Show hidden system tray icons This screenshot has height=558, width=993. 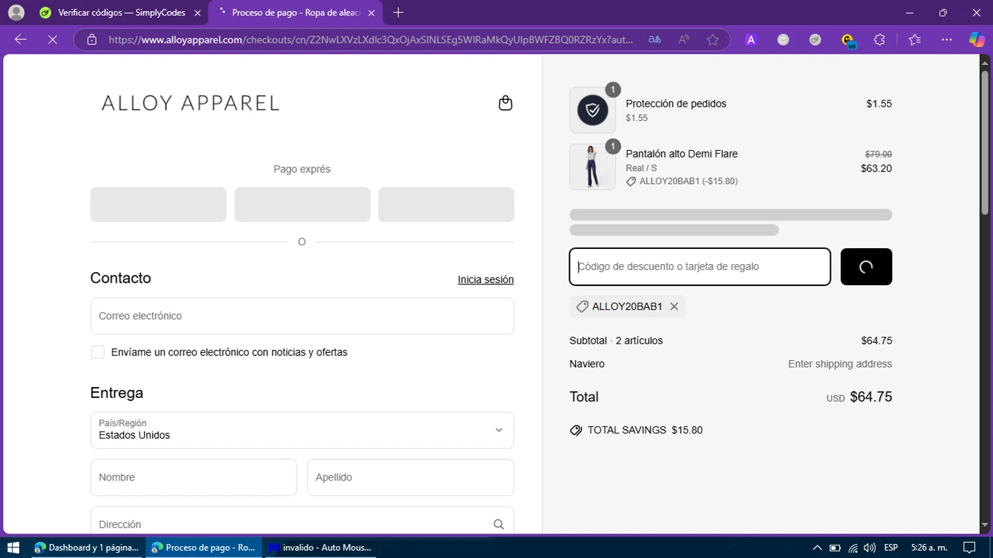point(817,547)
